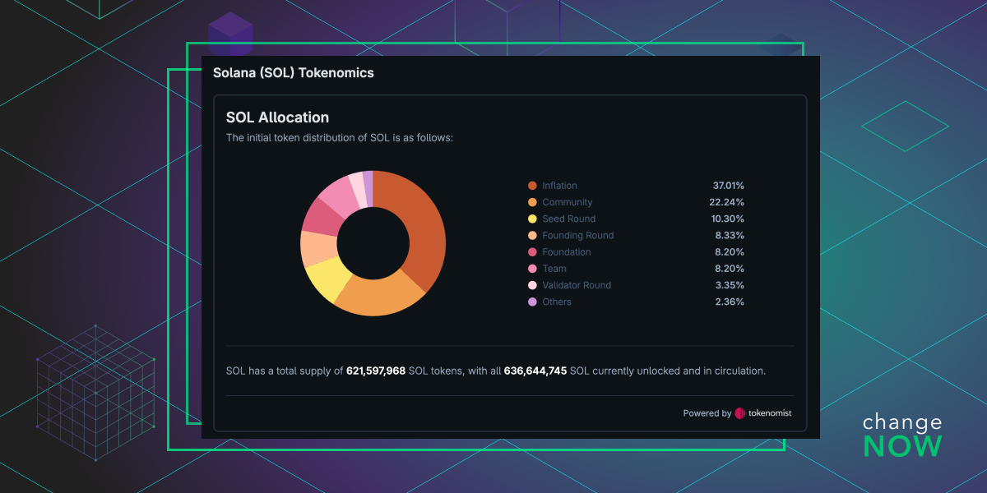This screenshot has width=987, height=493.
Task: Click the SOL Allocation heading
Action: (x=277, y=117)
